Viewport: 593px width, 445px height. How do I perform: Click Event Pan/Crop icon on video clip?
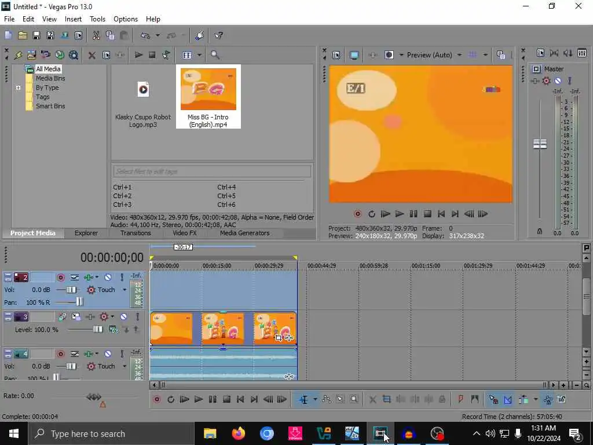(x=279, y=338)
